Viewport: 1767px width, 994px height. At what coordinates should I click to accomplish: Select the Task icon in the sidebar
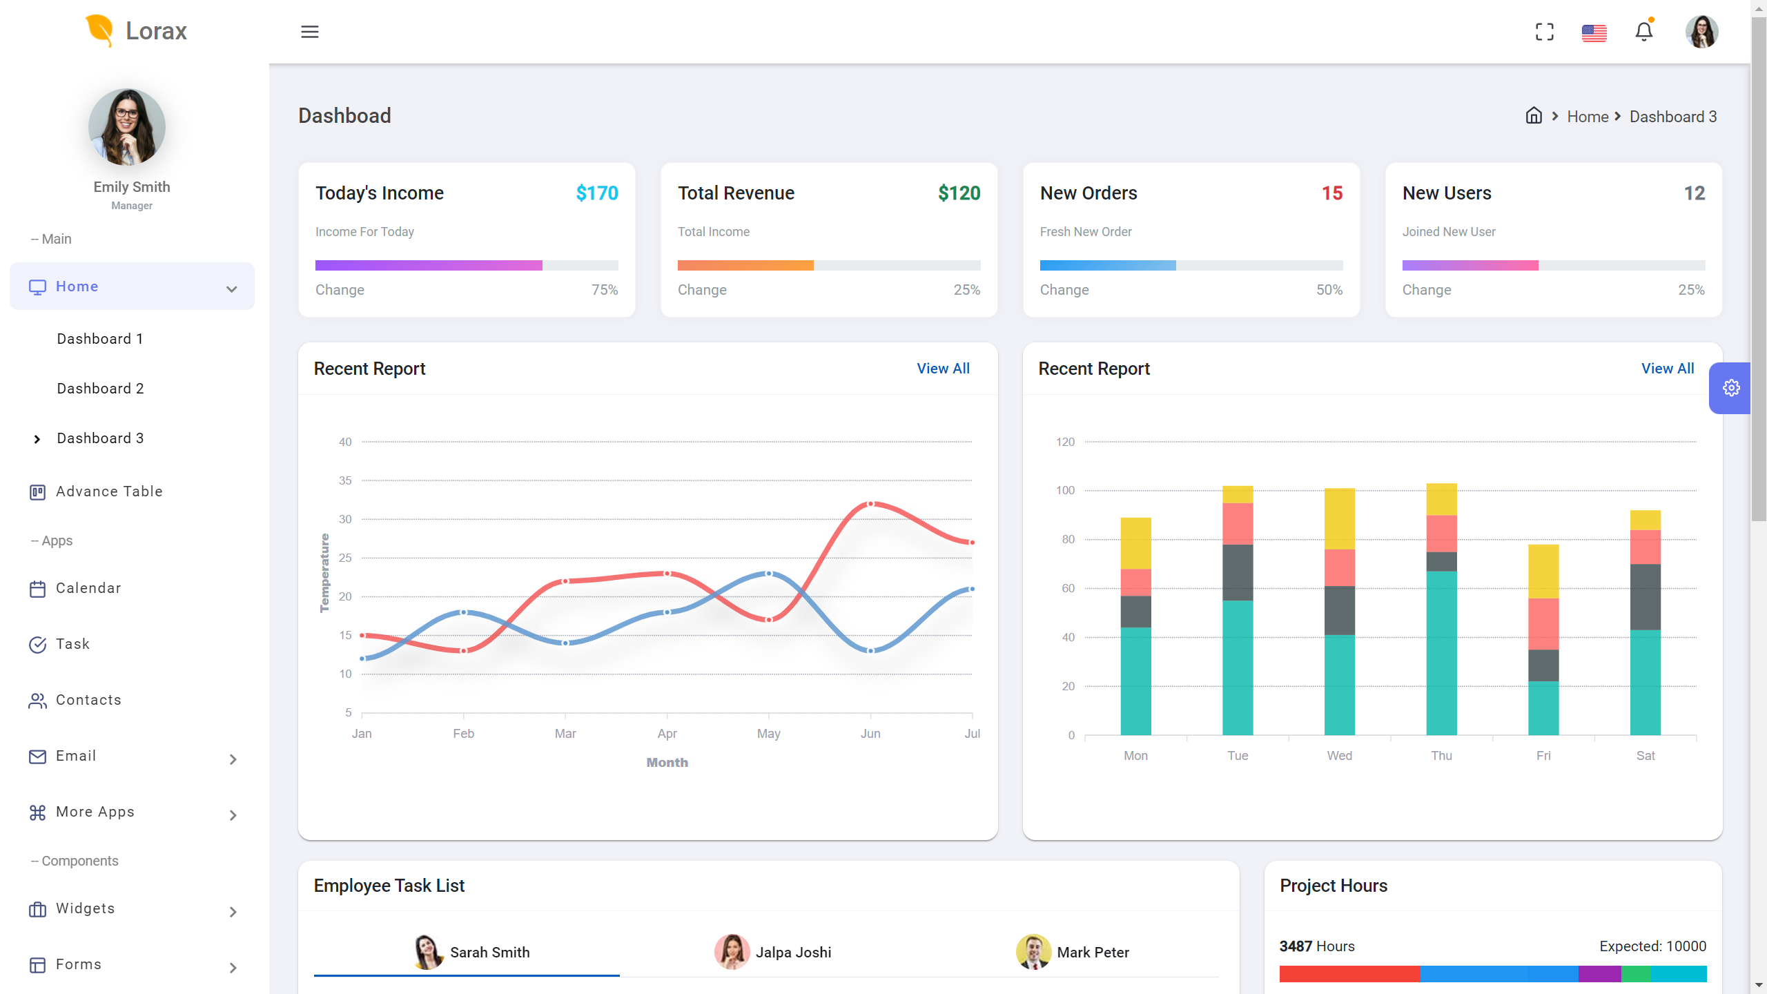[x=38, y=644]
